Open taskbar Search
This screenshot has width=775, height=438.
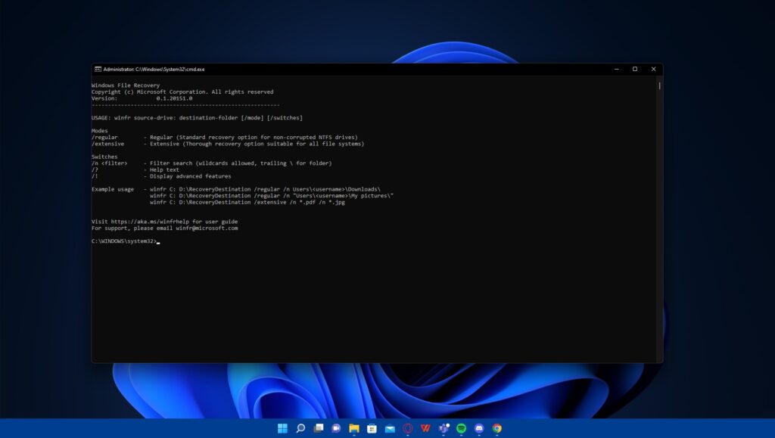300,428
